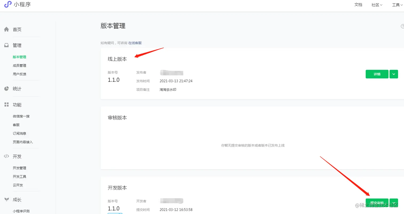This screenshot has width=404, height=214.
Task: Click the empty review version message
Action: pyautogui.click(x=253, y=146)
